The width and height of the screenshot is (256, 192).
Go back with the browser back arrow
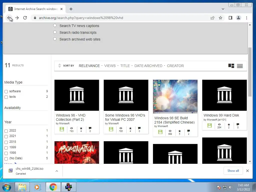[x=9, y=18]
